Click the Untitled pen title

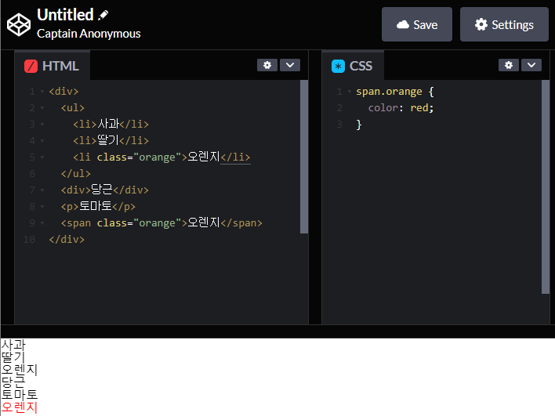pyautogui.click(x=65, y=15)
